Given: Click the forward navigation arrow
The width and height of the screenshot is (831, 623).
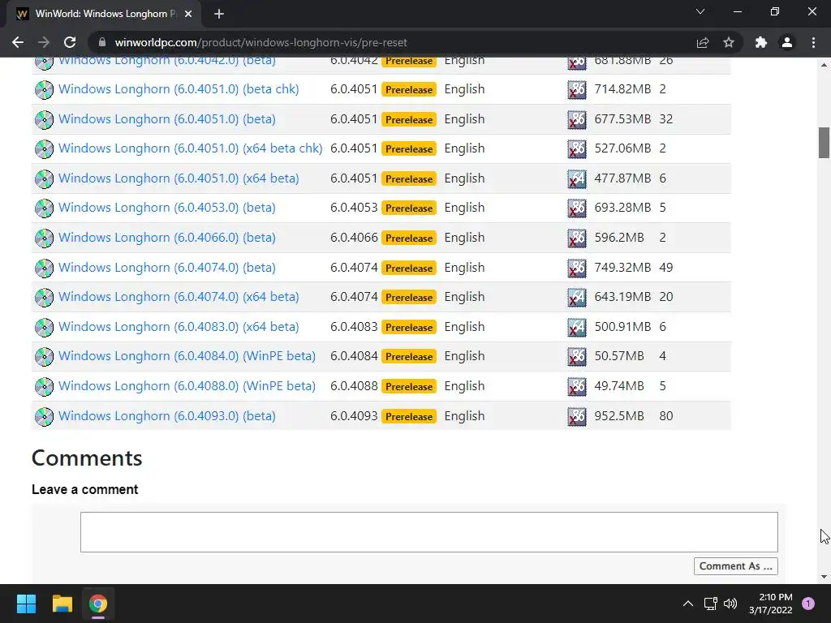Looking at the screenshot, I should click(x=44, y=42).
